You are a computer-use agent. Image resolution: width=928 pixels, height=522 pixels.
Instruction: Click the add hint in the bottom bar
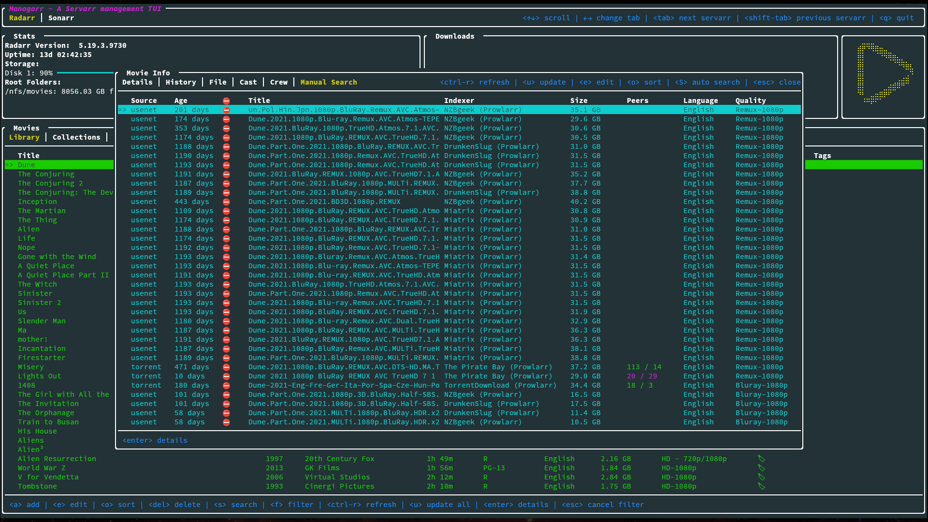24,505
